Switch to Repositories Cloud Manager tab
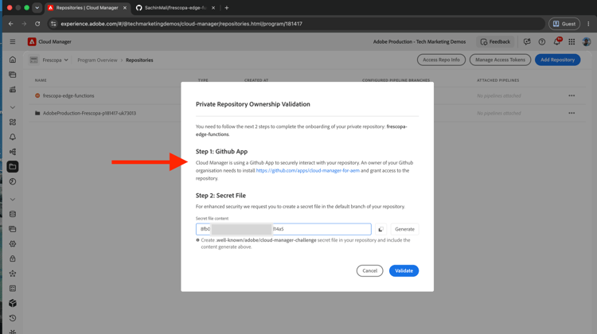This screenshot has height=334, width=597. click(87, 8)
